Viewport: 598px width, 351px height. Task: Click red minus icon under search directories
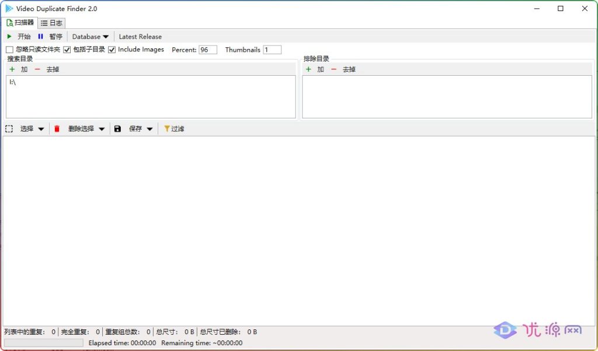(37, 69)
